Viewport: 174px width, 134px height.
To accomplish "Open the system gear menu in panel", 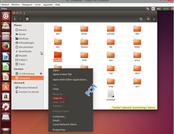I will tap(172, 9).
